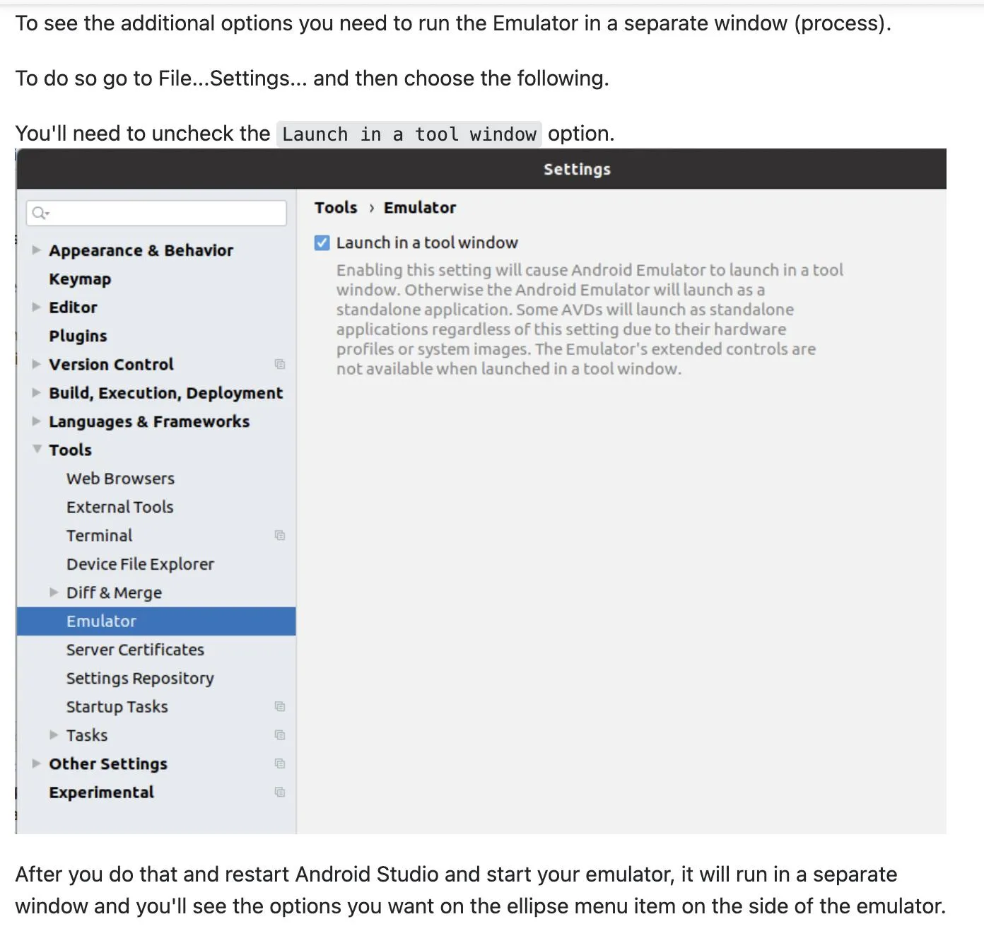The width and height of the screenshot is (984, 936).
Task: Open the Plugins settings page
Action: (x=78, y=336)
